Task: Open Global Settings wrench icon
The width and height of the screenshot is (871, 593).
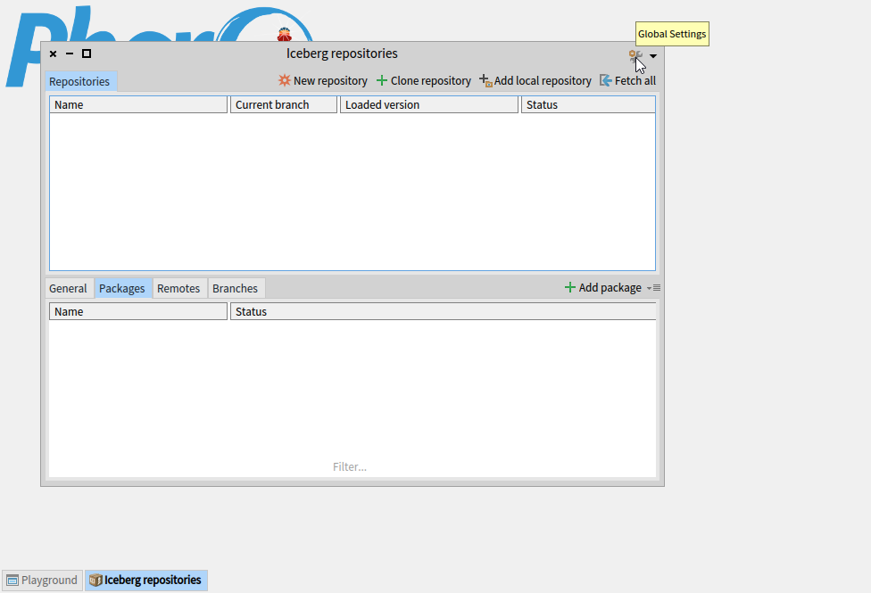Action: pos(635,55)
